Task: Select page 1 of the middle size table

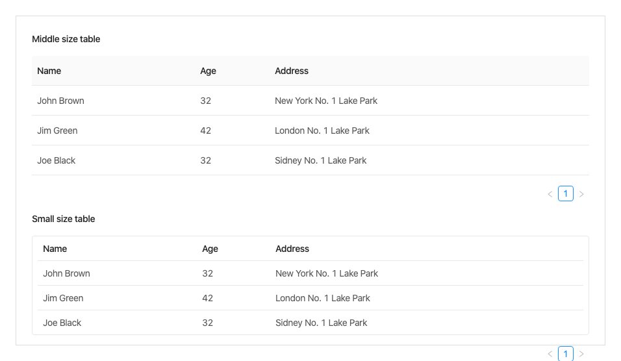Action: [x=566, y=193]
